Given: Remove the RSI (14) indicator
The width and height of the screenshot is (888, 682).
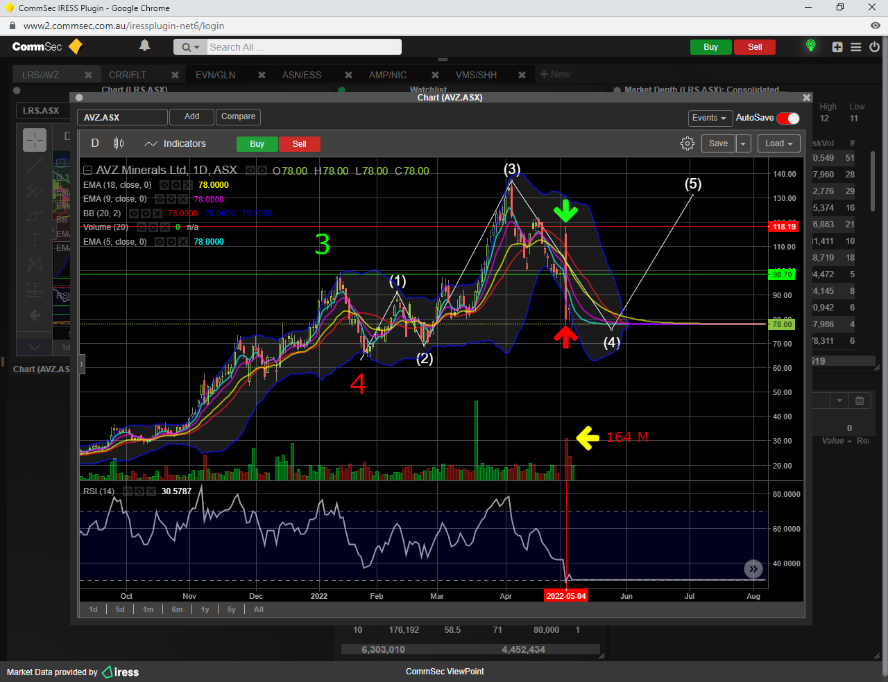Looking at the screenshot, I should (151, 491).
